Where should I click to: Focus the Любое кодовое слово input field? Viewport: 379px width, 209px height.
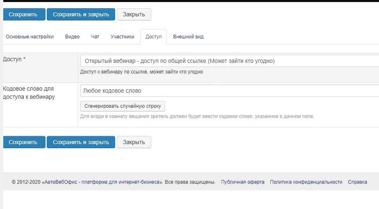pos(229,91)
